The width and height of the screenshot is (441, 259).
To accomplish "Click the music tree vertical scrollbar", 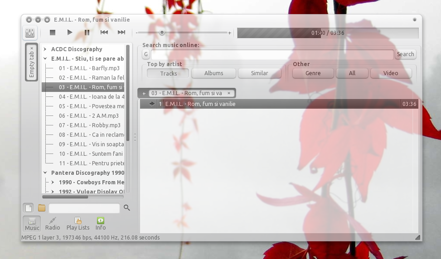I will [128, 93].
